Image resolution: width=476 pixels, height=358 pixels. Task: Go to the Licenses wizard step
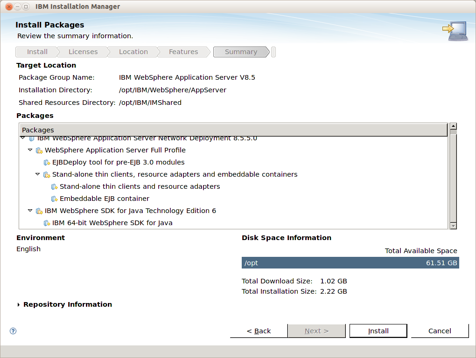[x=83, y=52]
